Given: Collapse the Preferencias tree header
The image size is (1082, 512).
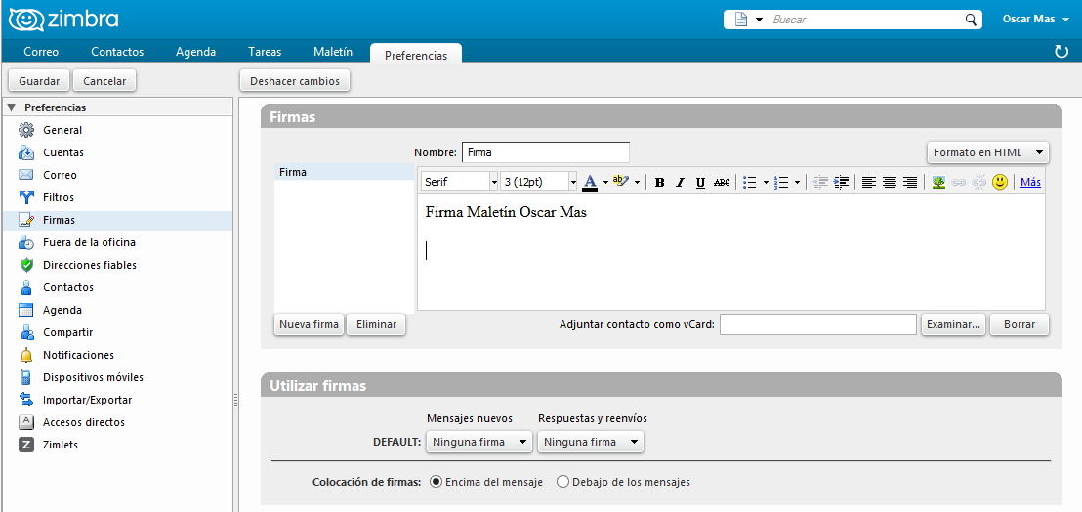Looking at the screenshot, I should [x=11, y=107].
